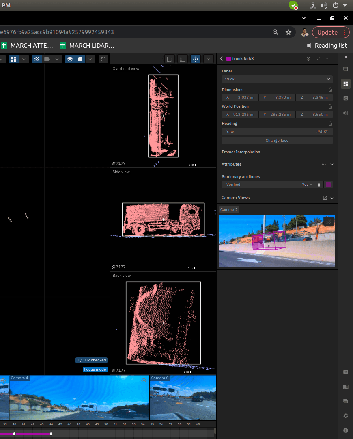Select the Camera 2 tab
The width and height of the screenshot is (353, 439).
coord(229,210)
